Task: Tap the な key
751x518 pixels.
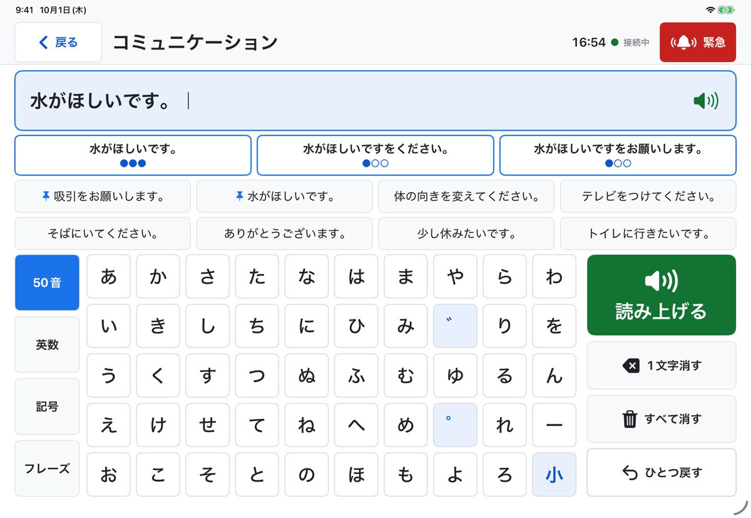Action: click(x=306, y=277)
